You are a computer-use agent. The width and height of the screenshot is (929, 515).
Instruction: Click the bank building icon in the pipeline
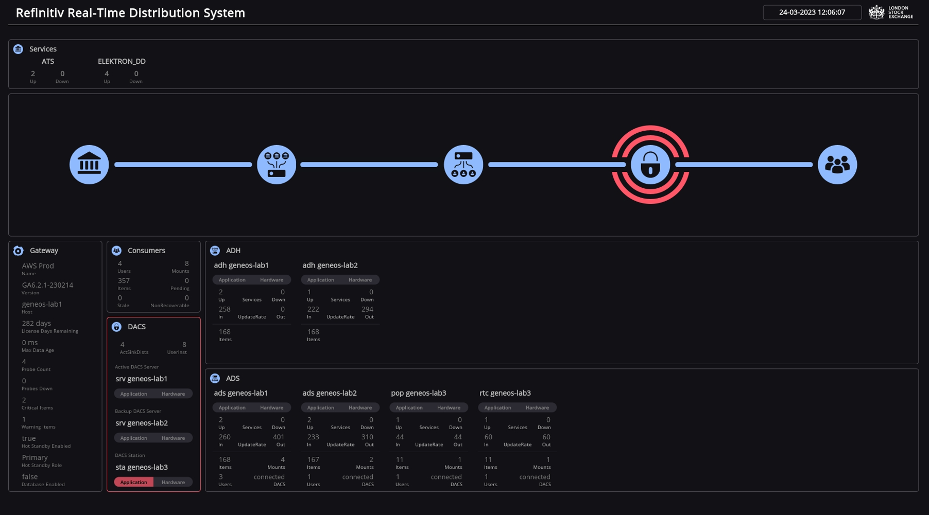pyautogui.click(x=89, y=165)
